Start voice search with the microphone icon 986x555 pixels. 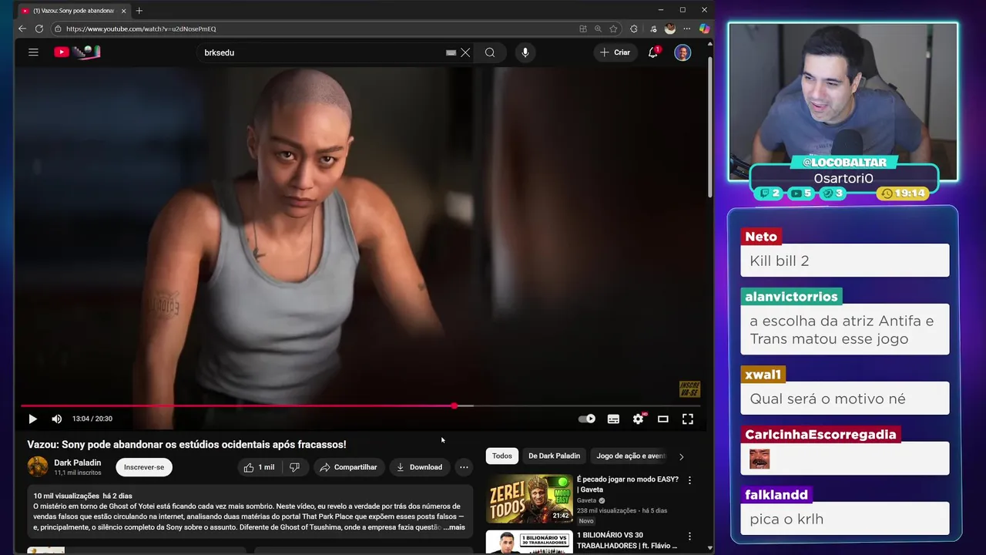point(525,52)
